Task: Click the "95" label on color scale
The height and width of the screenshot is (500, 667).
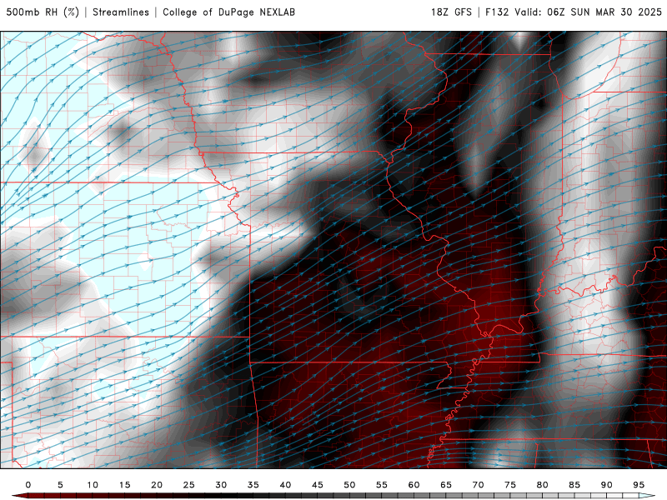Action: pyautogui.click(x=639, y=485)
